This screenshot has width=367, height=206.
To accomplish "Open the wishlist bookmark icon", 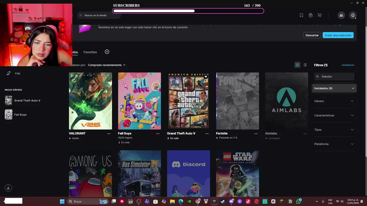I will 301,15.
